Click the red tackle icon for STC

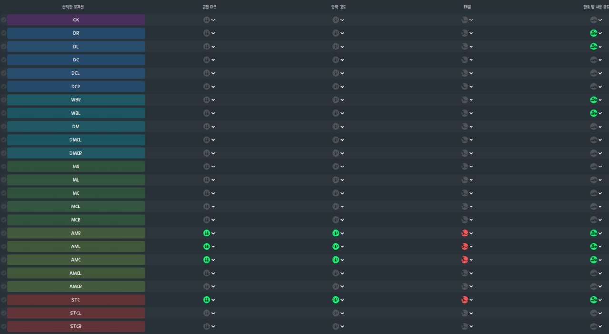pos(464,300)
